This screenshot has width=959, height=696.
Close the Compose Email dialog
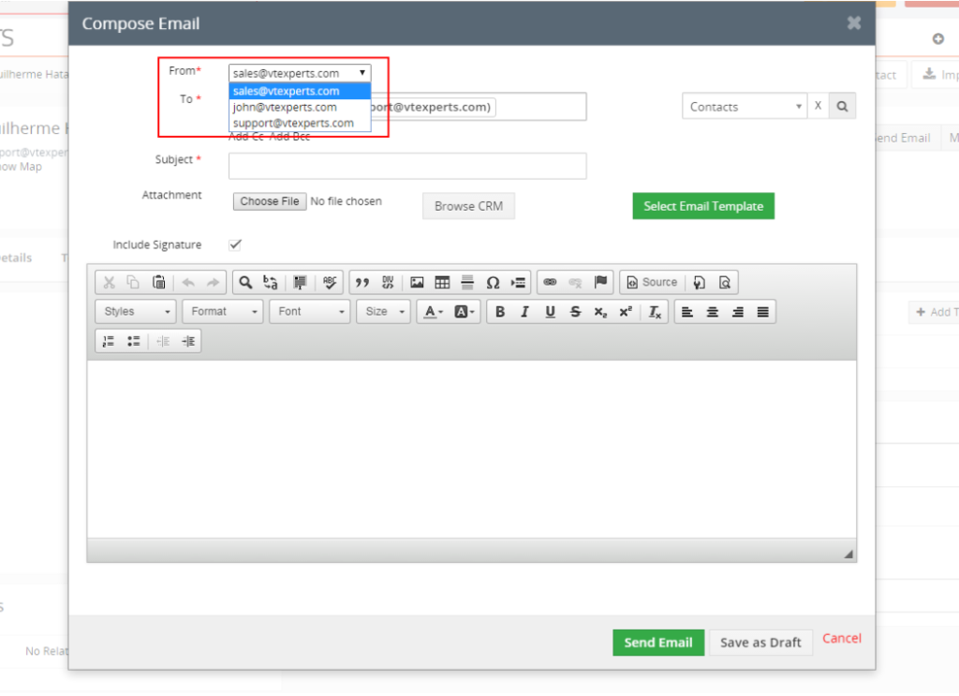click(x=854, y=23)
